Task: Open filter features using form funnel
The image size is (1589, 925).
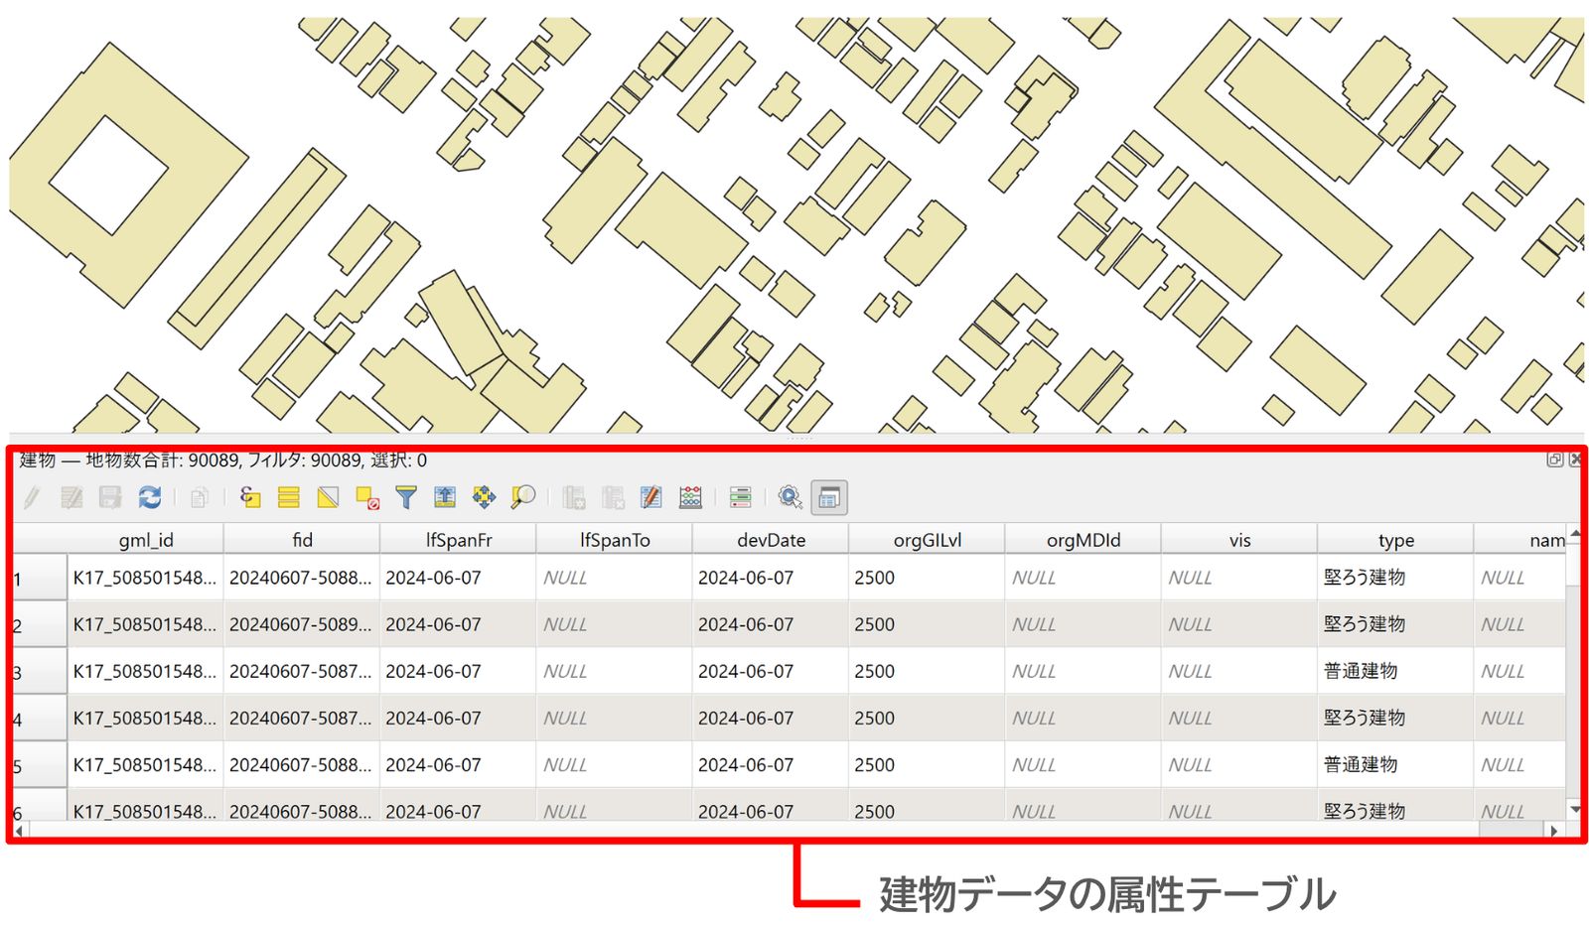Action: pyautogui.click(x=406, y=497)
